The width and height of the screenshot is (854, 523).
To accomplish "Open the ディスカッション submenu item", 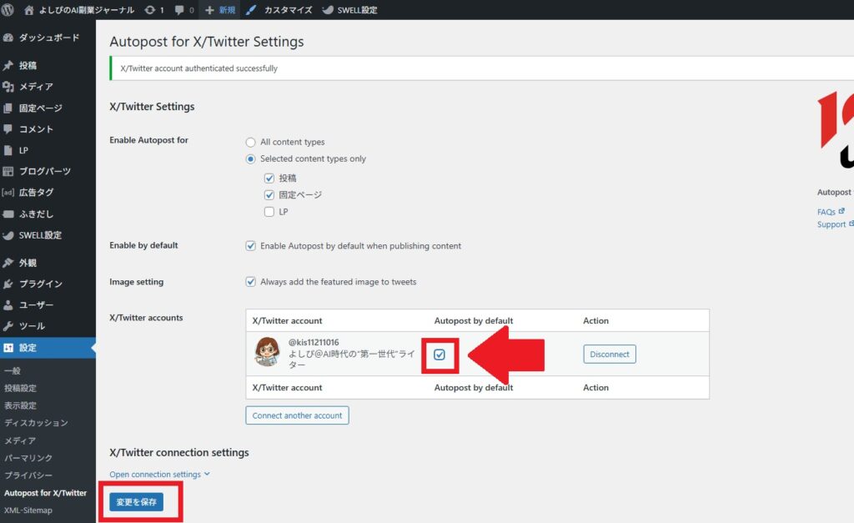I will pyautogui.click(x=37, y=423).
